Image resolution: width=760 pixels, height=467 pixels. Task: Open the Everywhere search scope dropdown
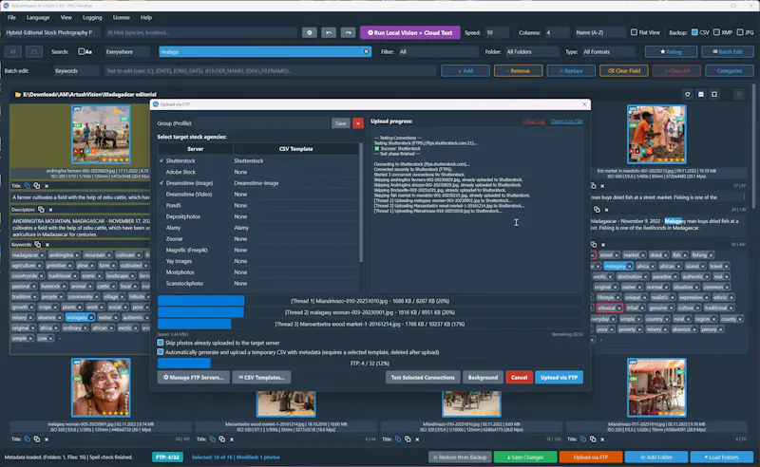point(126,51)
